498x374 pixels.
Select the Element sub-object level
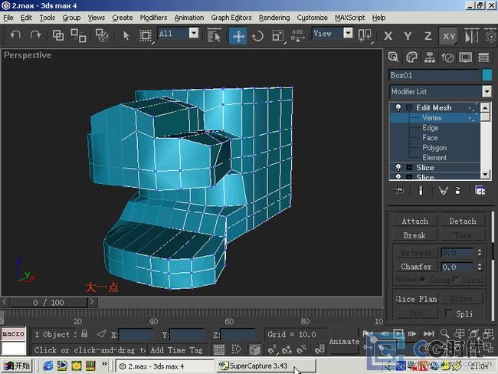click(x=434, y=158)
